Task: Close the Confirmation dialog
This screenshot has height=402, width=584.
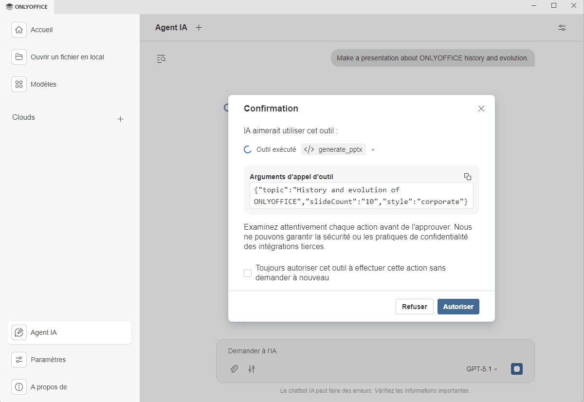Action: click(x=481, y=109)
